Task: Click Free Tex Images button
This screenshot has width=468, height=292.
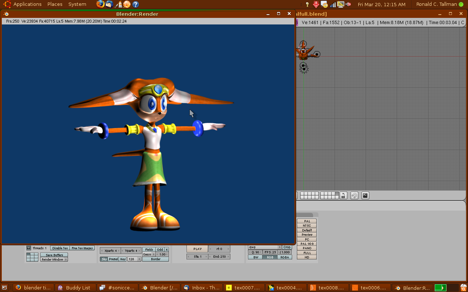Action: [x=82, y=248]
